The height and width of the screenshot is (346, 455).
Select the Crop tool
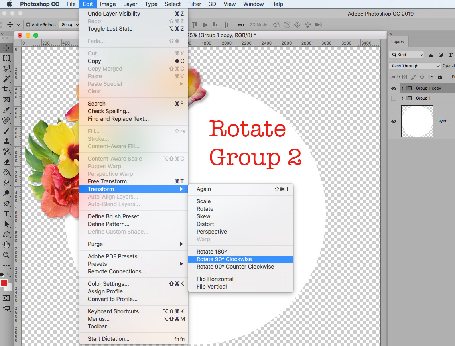tap(6, 89)
